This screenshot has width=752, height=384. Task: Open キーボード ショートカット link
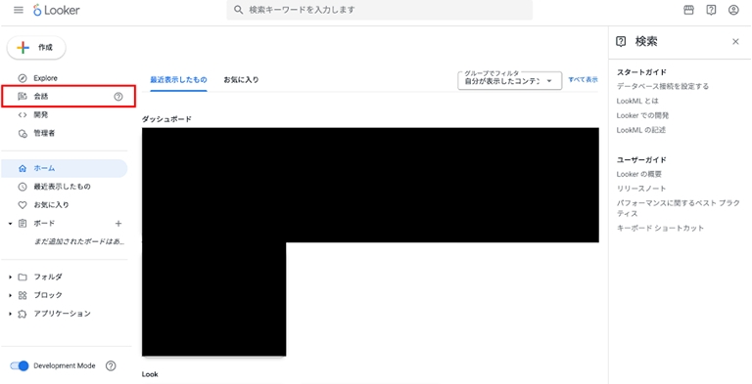(660, 229)
